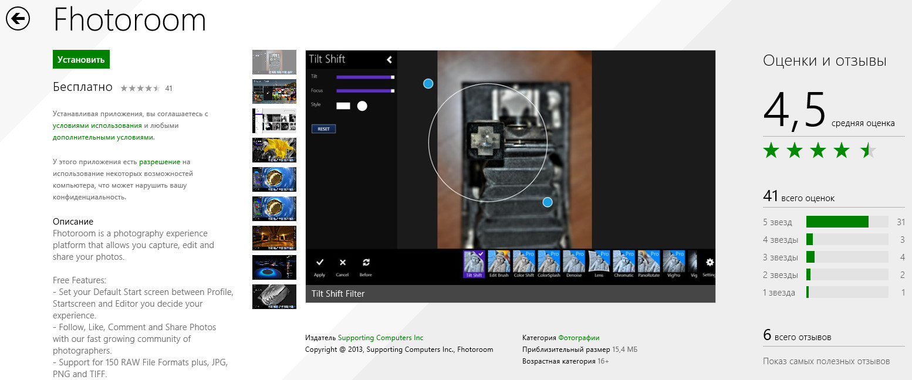Click the back arrow button

coord(18,19)
